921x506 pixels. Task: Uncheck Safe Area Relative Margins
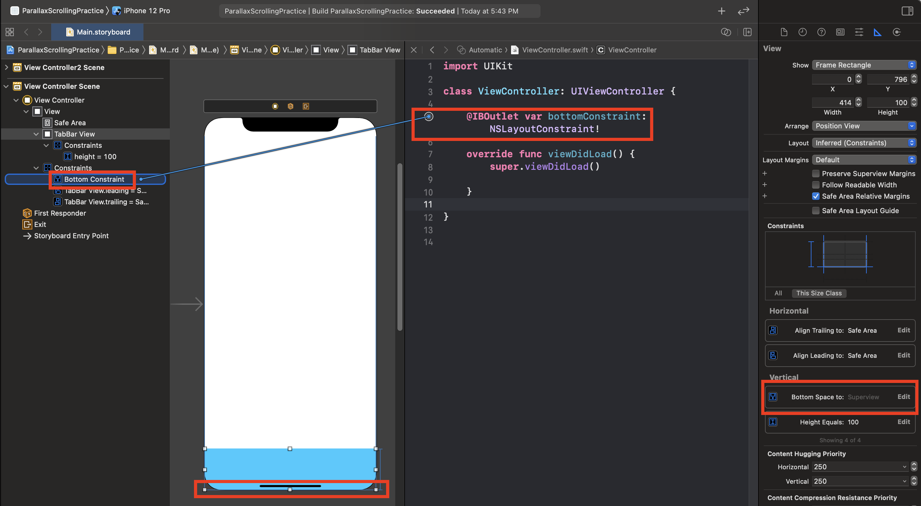(x=816, y=196)
